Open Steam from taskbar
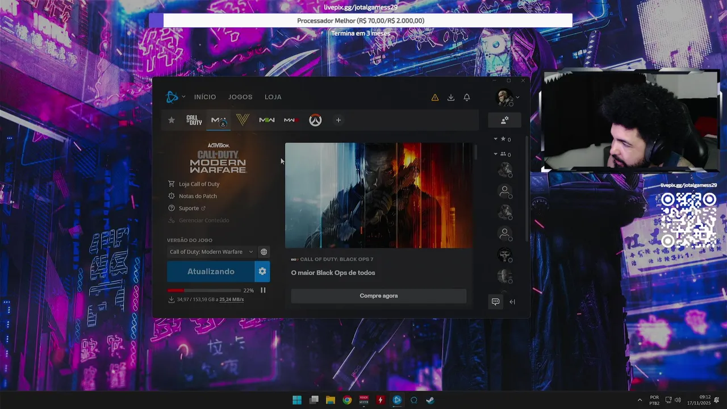Screen dimensions: 727x409 pyautogui.click(x=431, y=400)
